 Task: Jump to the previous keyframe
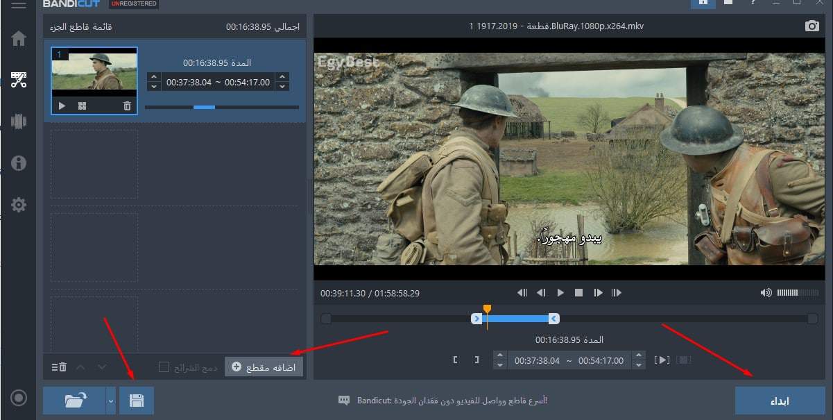click(522, 293)
